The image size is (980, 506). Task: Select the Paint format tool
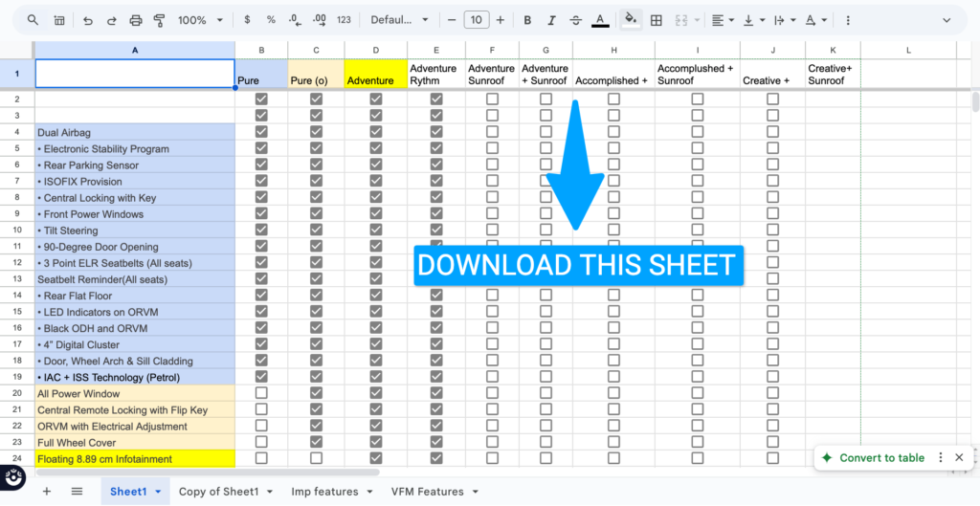coord(159,20)
